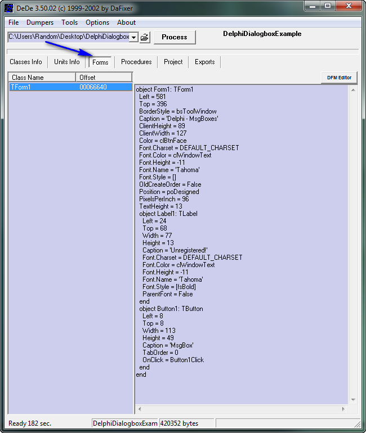
Task: Close the DeDe window
Action: [349, 6]
